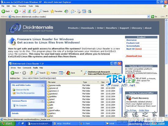Expand the address bar history dropdown
The height and width of the screenshot is (126, 168).
pos(148,16)
